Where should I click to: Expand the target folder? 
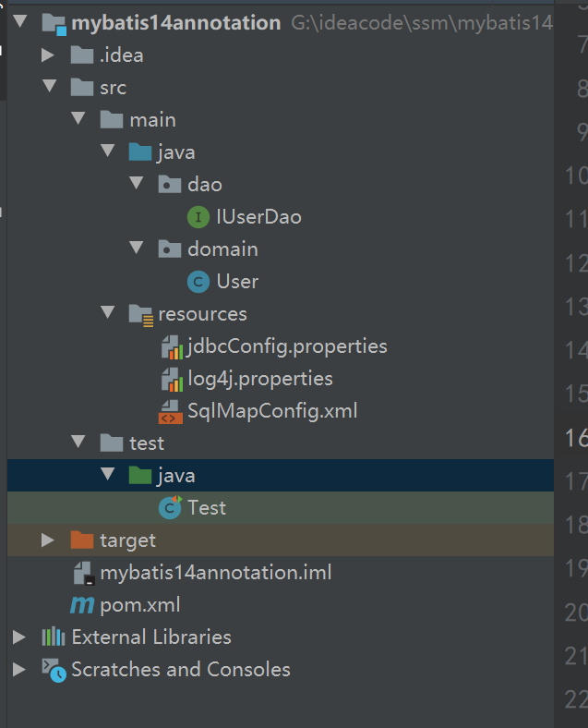click(48, 540)
